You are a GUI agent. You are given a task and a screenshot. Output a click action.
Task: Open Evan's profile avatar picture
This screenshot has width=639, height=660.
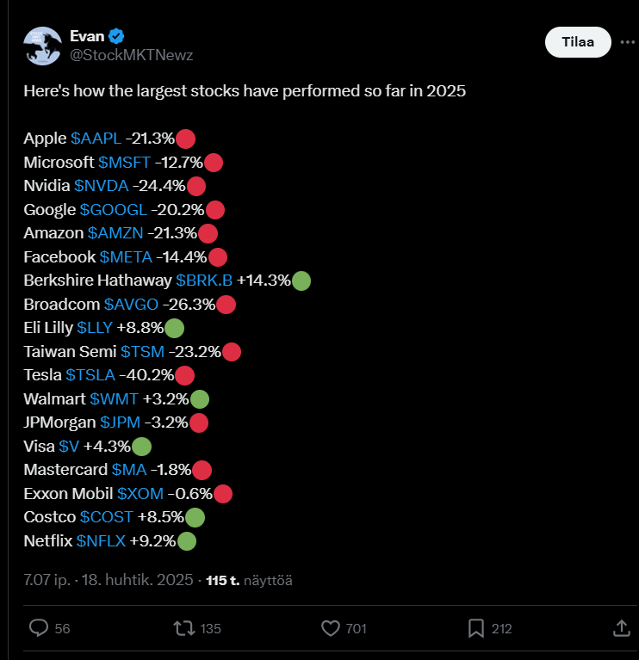(x=43, y=46)
